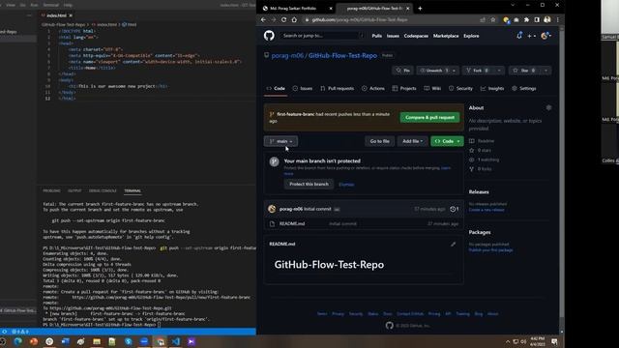The width and height of the screenshot is (619, 348).
Task: Go to Issues in GitHub header nav
Action: coord(393,36)
